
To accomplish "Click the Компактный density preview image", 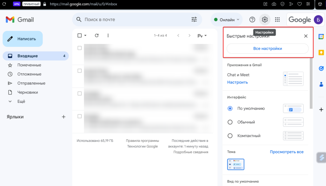I will [x=293, y=136].
